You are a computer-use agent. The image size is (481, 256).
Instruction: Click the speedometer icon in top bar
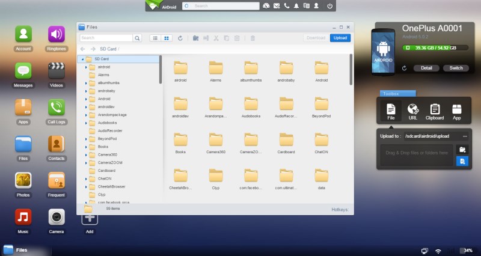point(266,6)
